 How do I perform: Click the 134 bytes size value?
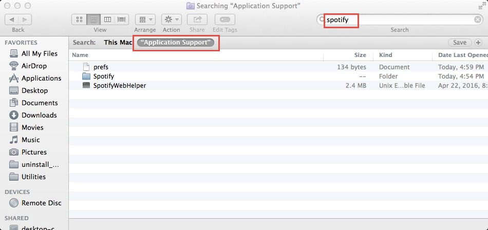(351, 67)
